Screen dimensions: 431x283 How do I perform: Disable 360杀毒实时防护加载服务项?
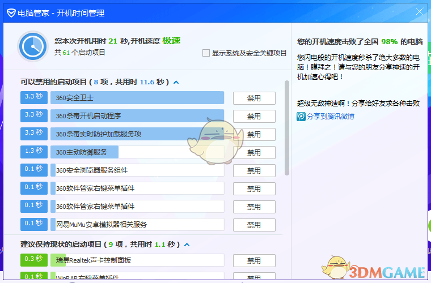point(254,134)
